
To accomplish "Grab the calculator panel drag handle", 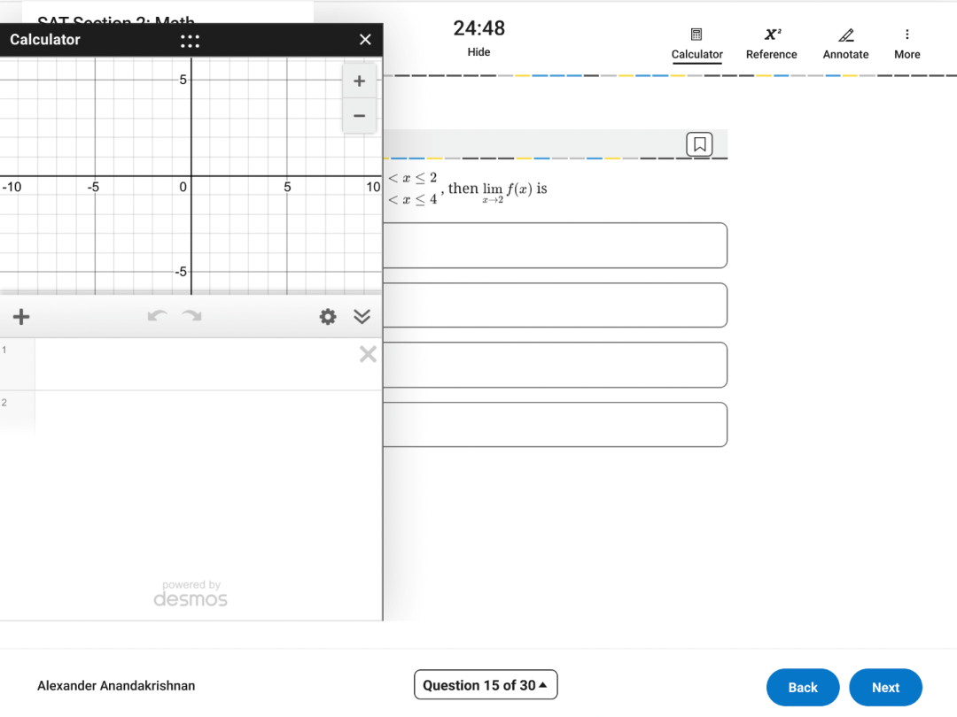I will tap(190, 41).
